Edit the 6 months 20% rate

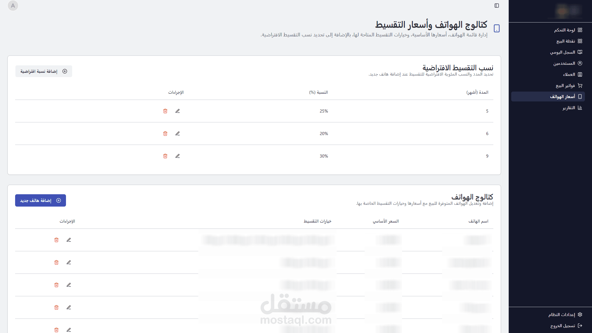(178, 134)
